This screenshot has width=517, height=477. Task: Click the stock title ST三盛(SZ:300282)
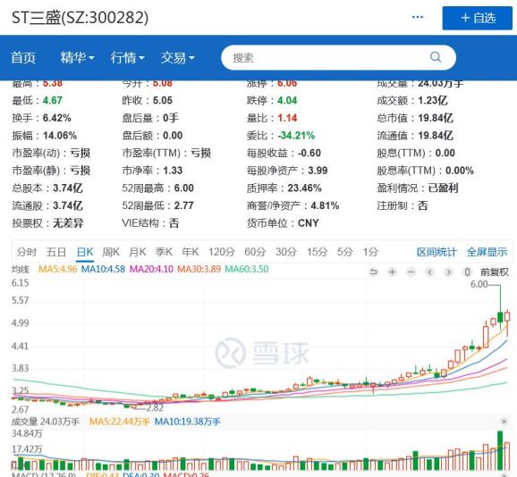81,18
